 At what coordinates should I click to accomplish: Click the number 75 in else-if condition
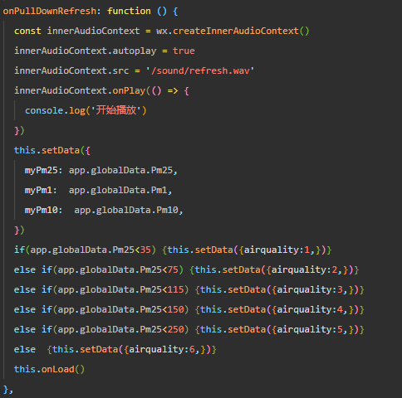[x=173, y=269]
